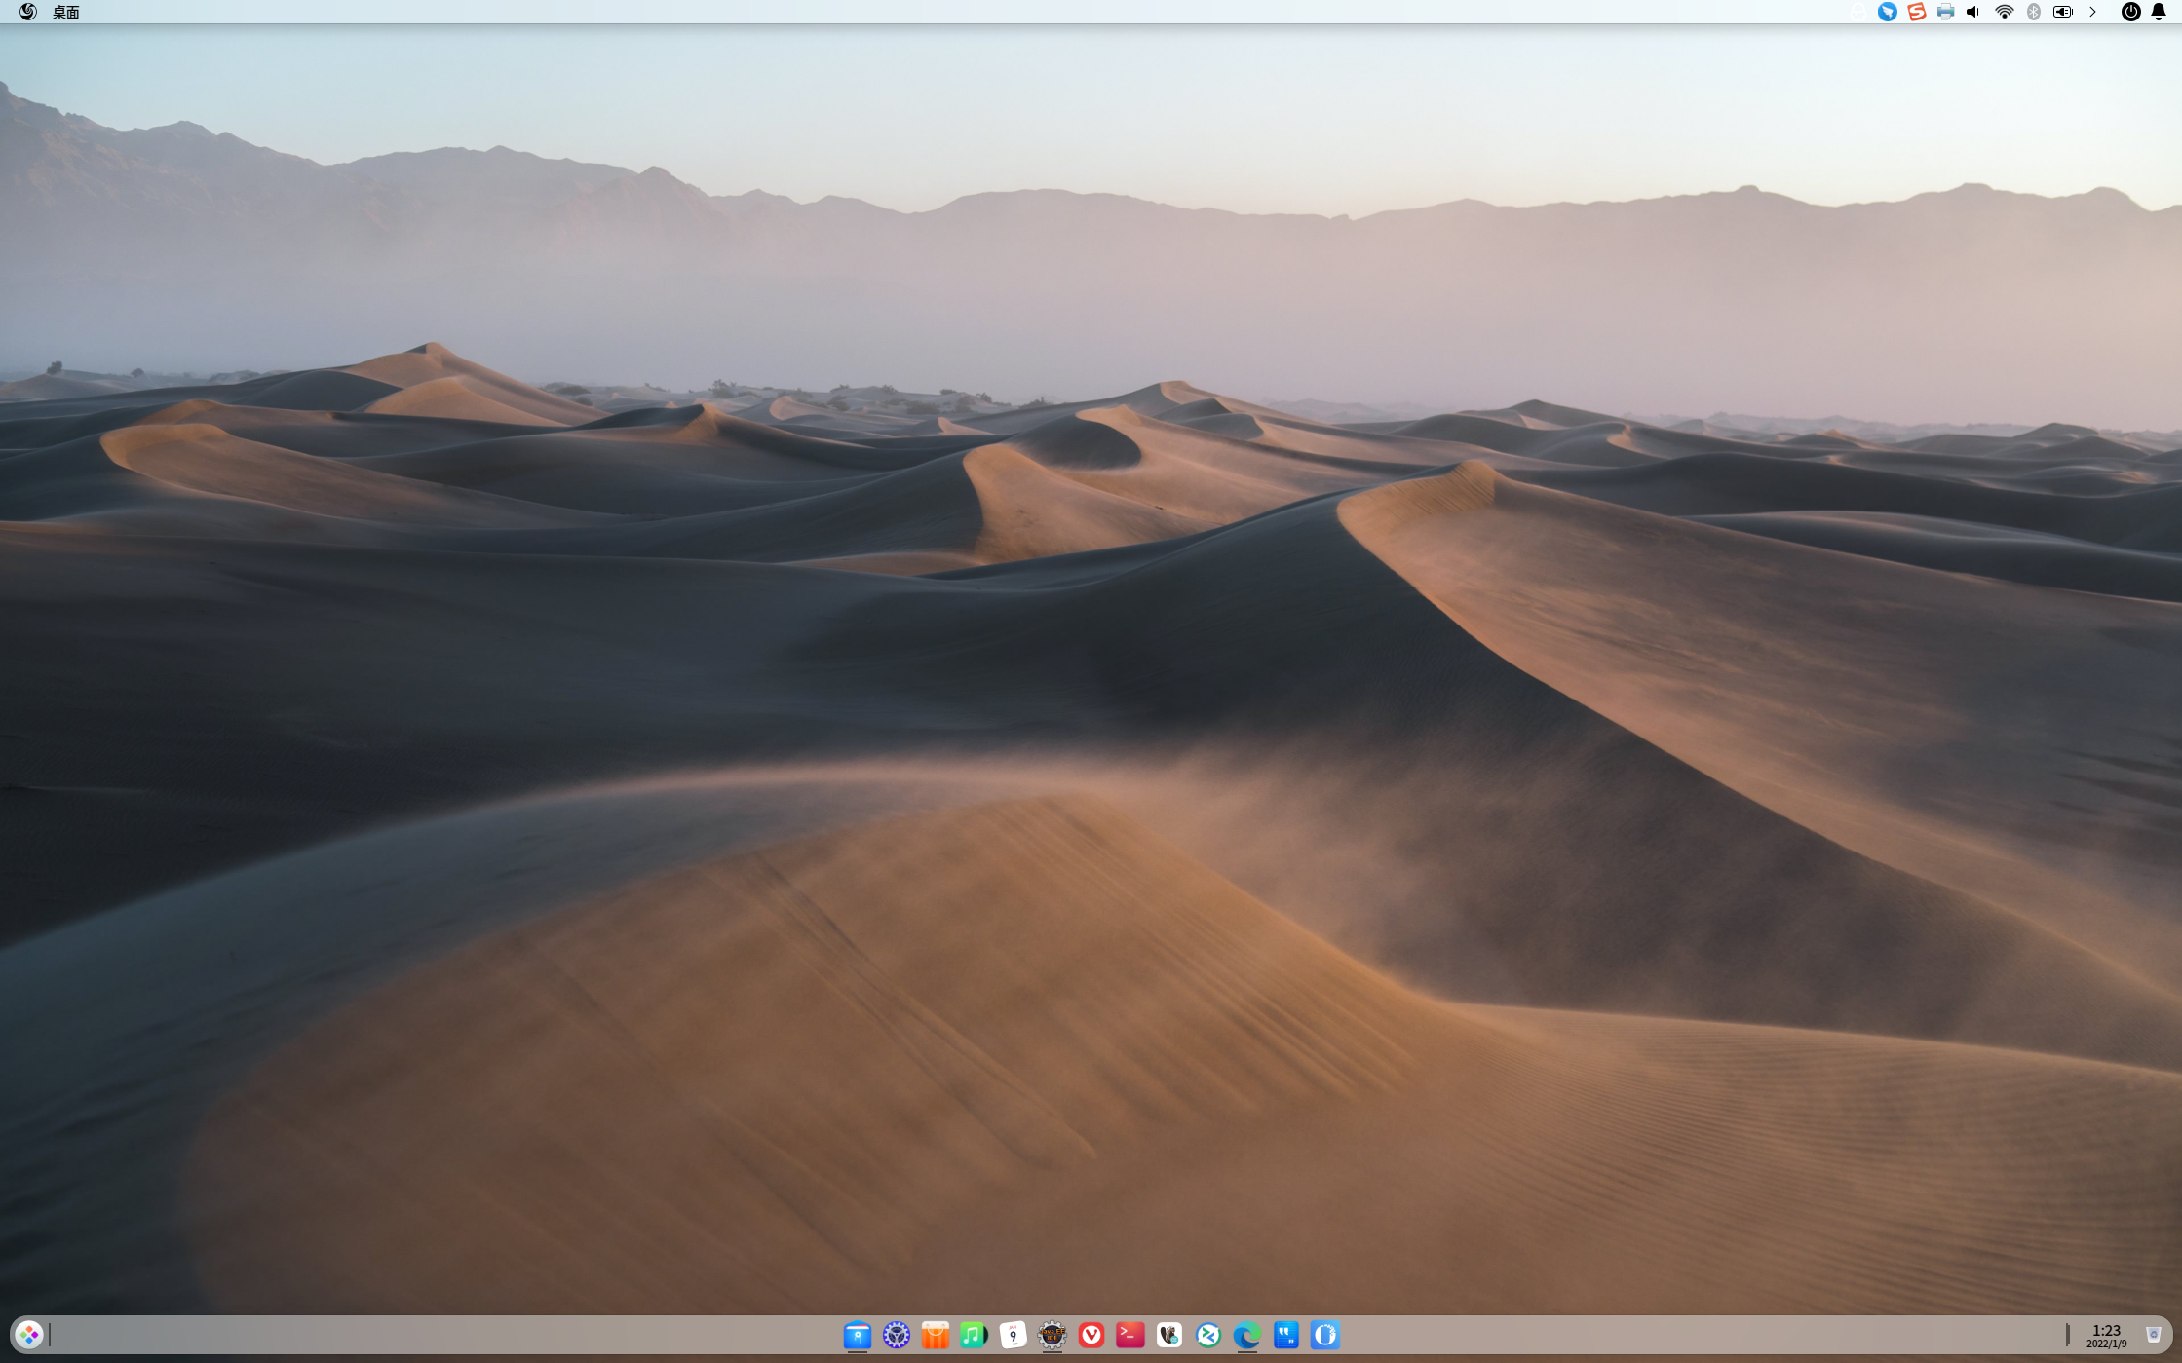Open the launcher icon in the dock
The height and width of the screenshot is (1363, 2182).
point(29,1334)
